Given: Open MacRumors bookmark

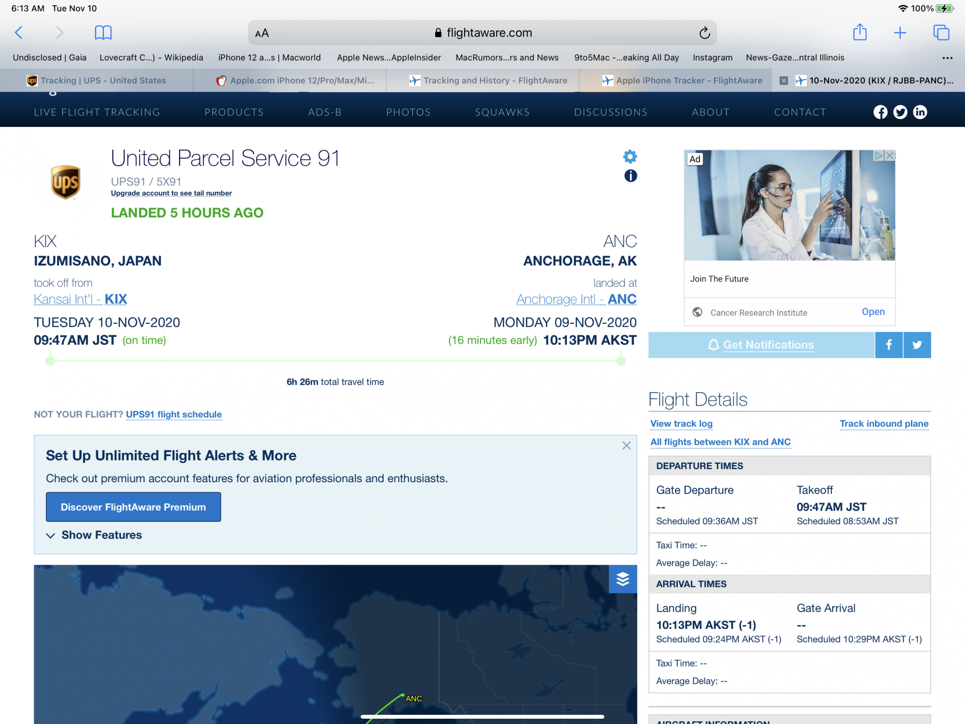Looking at the screenshot, I should tap(507, 57).
